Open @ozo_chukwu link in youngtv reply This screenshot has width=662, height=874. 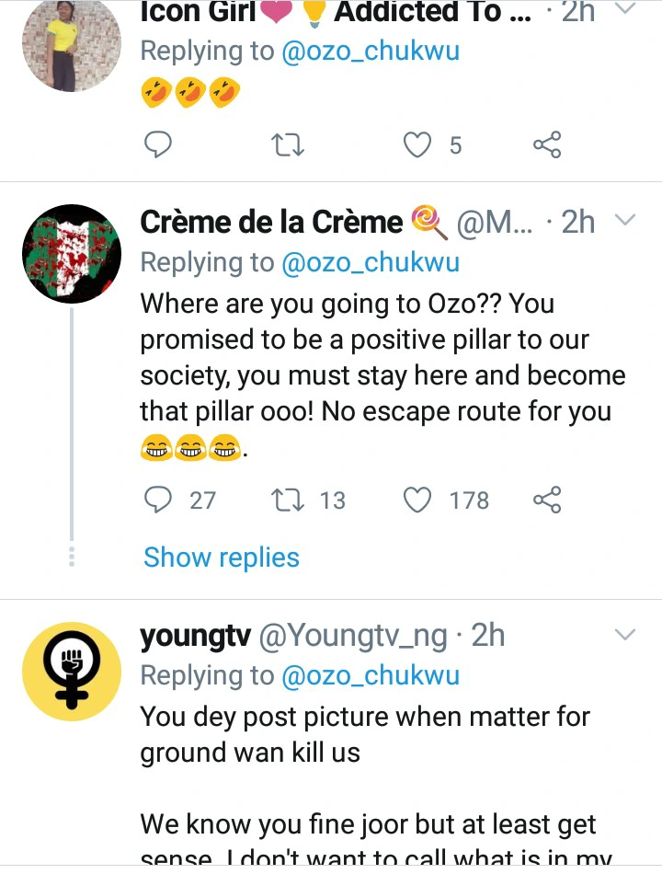pos(371,675)
